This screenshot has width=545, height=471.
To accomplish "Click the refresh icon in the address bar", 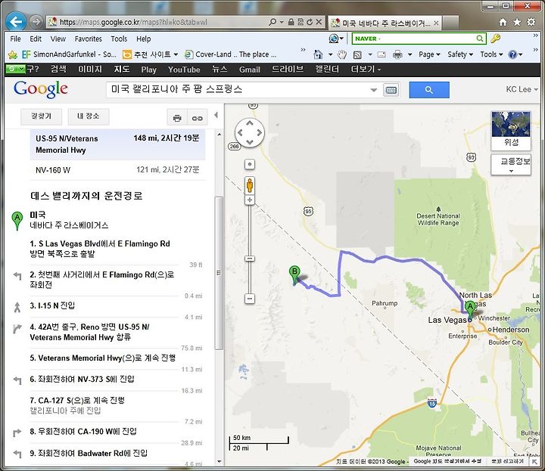I will point(310,22).
